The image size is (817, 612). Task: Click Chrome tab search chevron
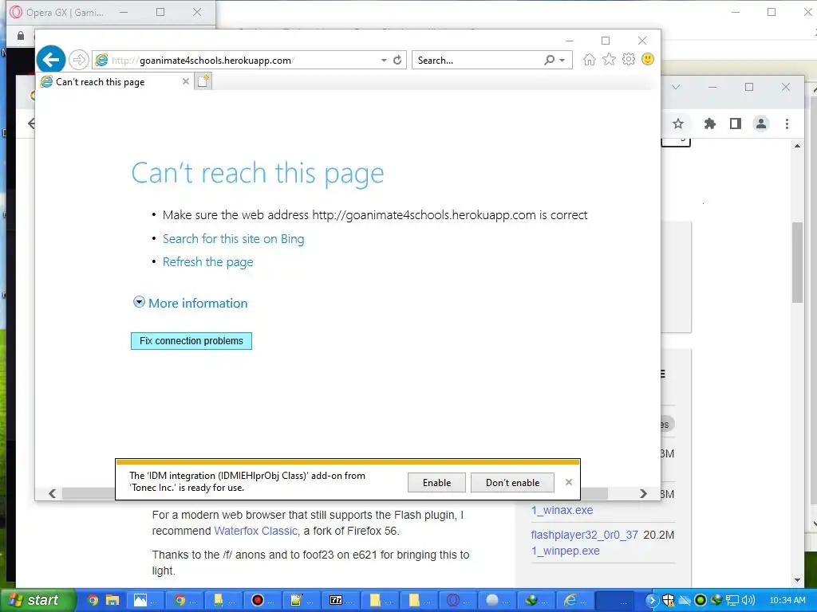pyautogui.click(x=676, y=87)
